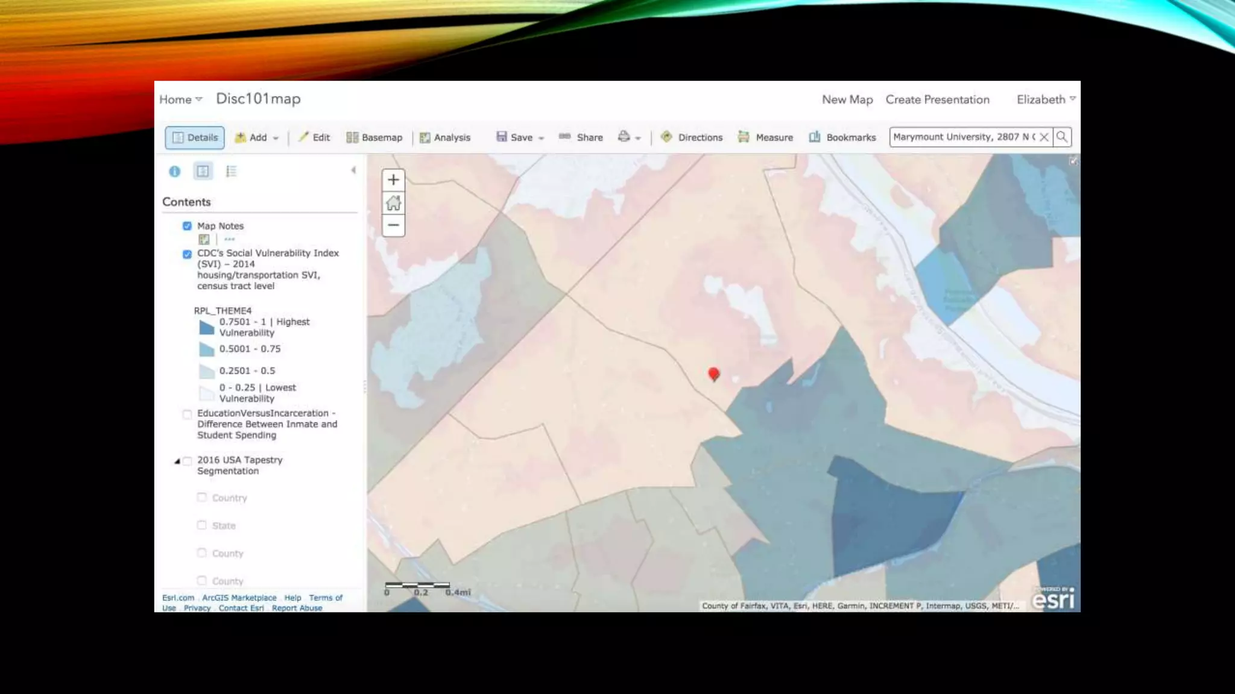This screenshot has height=694, width=1235.
Task: Click the zoom out minus button
Action: (x=393, y=225)
